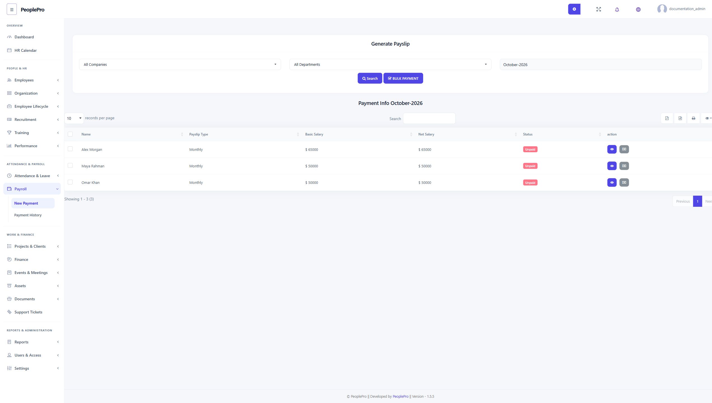
Task: Go to Previous page
Action: 683,201
